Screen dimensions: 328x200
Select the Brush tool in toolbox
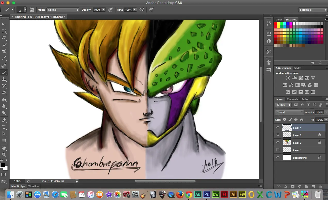(4, 72)
